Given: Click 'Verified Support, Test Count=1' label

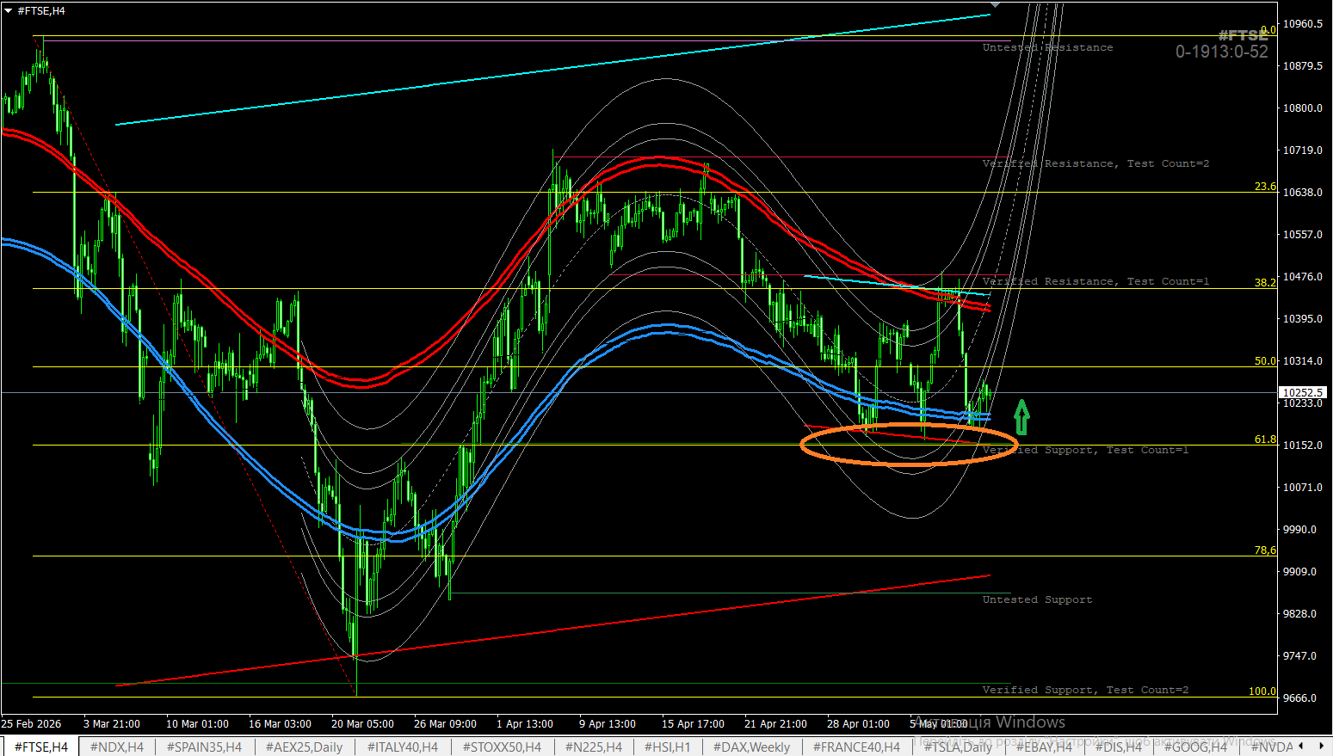Looking at the screenshot, I should [1085, 450].
